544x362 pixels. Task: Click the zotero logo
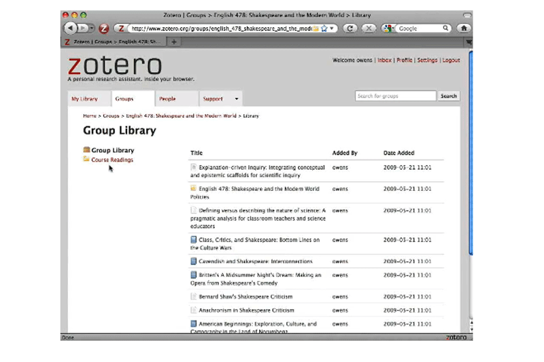point(115,65)
